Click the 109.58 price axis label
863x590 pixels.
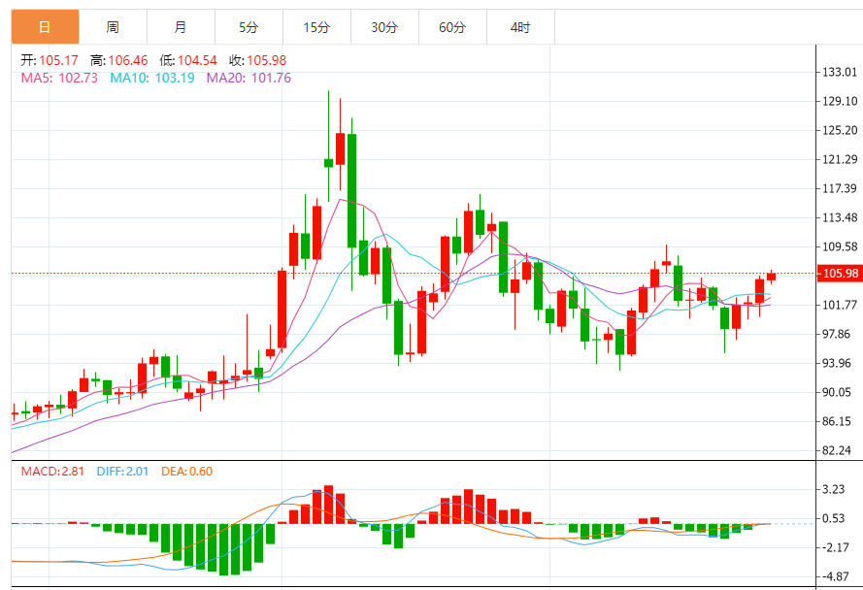point(840,247)
